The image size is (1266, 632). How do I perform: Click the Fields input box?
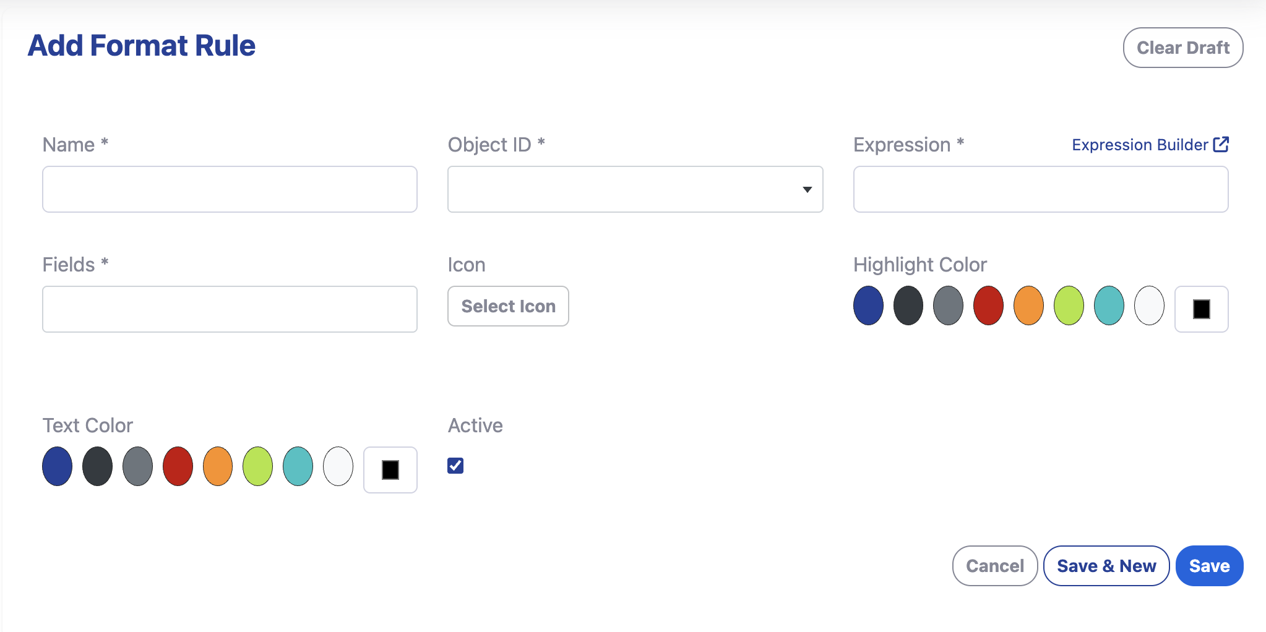[230, 309]
